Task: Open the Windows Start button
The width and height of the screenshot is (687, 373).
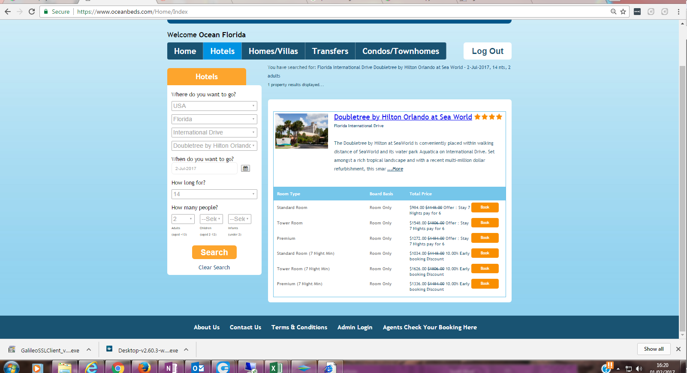Action: pos(11,367)
